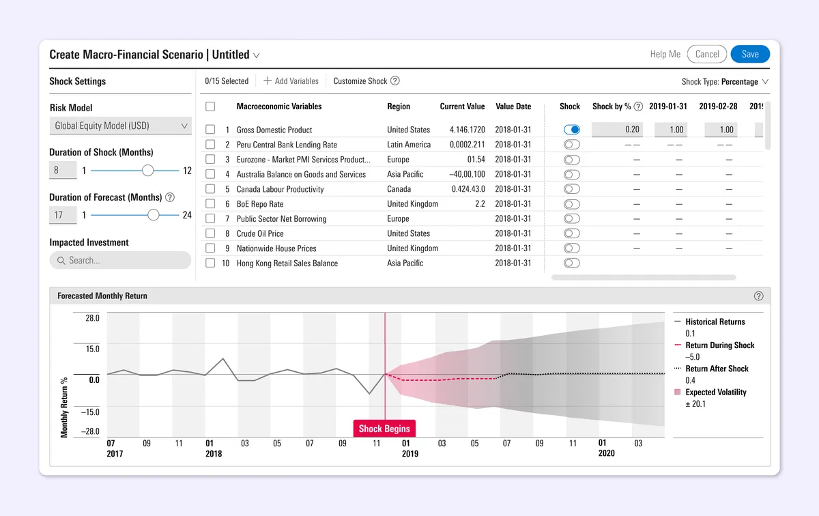Click the Historical Returns legend entry
Screen dimensions: 819x516
715,321
